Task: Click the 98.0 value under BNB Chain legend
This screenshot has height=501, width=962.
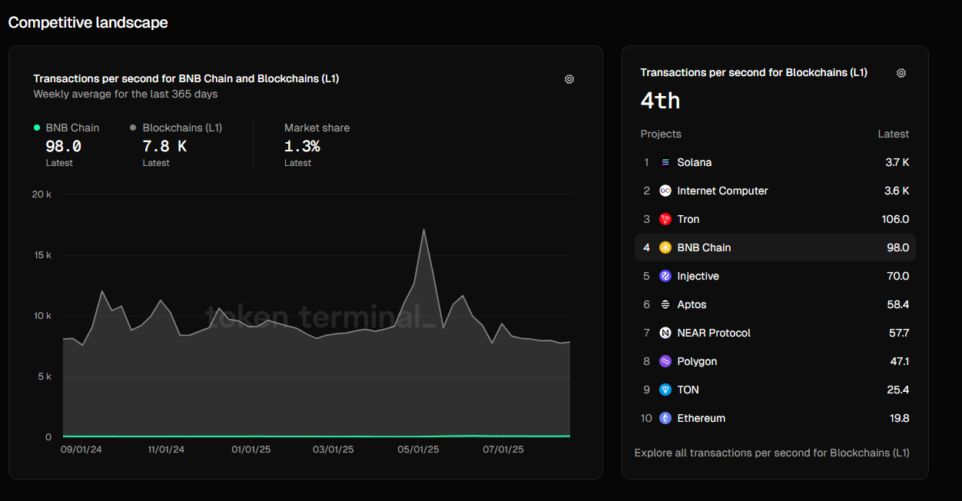Action: (64, 146)
